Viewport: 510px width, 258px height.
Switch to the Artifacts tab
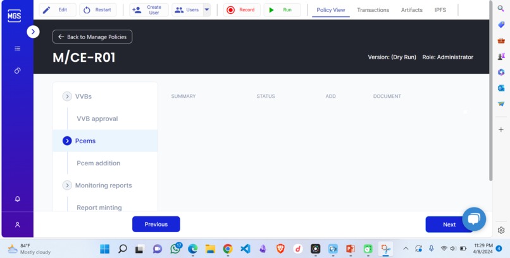coord(412,10)
